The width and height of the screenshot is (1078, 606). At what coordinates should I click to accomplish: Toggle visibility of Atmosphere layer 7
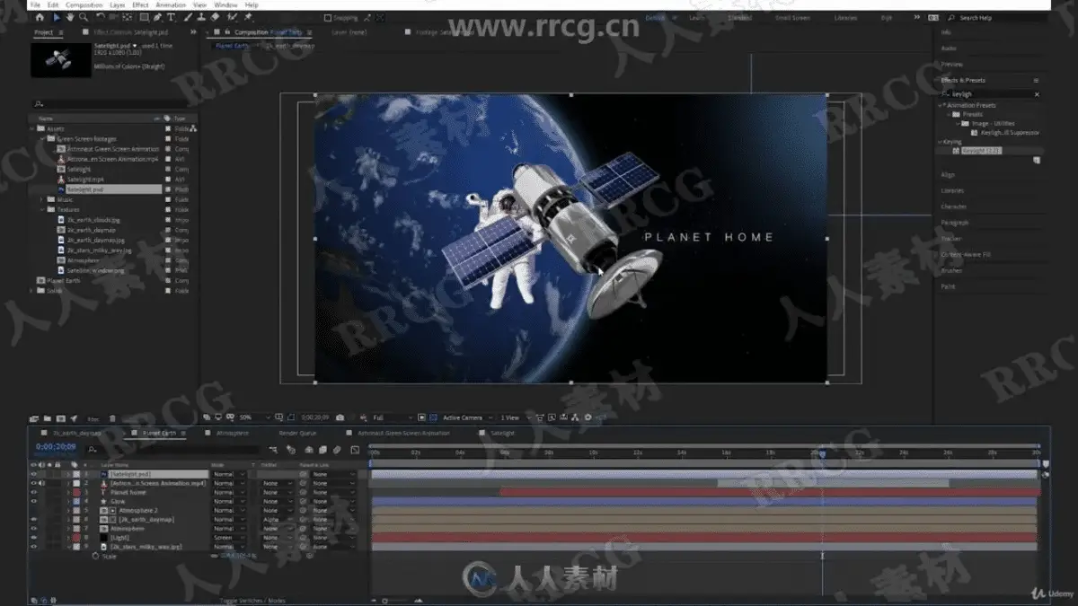coord(34,528)
